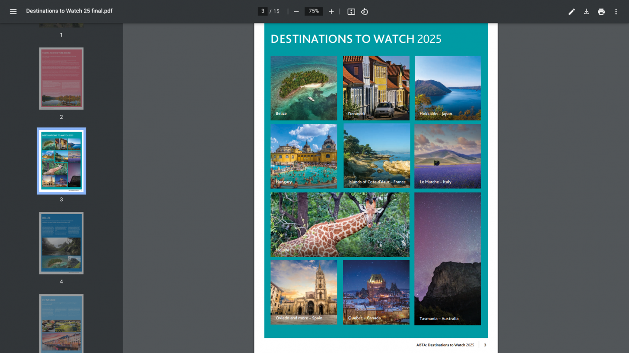The image size is (629, 353).
Task: Rotate the document counterclockwise
Action: pos(365,12)
